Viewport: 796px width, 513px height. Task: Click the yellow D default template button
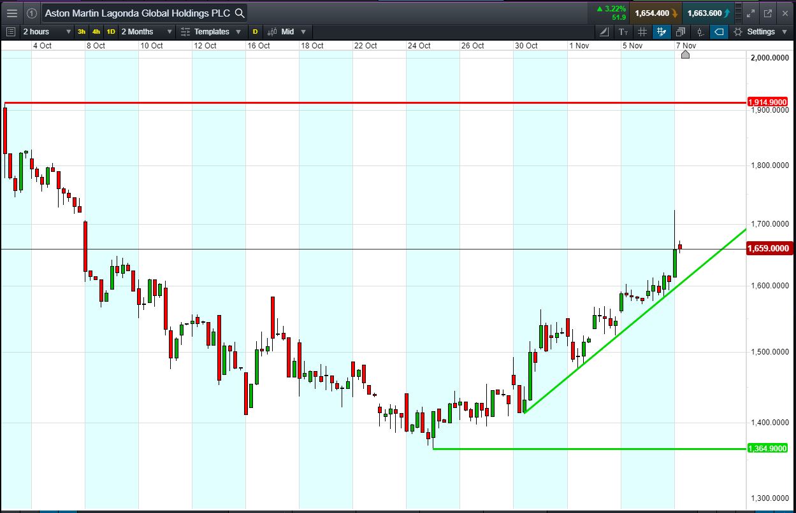click(256, 31)
